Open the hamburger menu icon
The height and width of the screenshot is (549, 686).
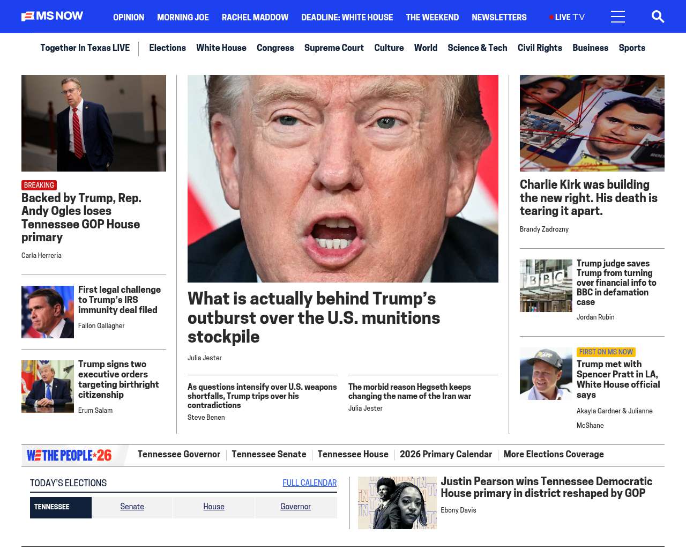click(x=618, y=17)
